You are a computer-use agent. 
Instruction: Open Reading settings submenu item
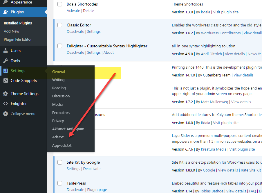click(x=59, y=88)
